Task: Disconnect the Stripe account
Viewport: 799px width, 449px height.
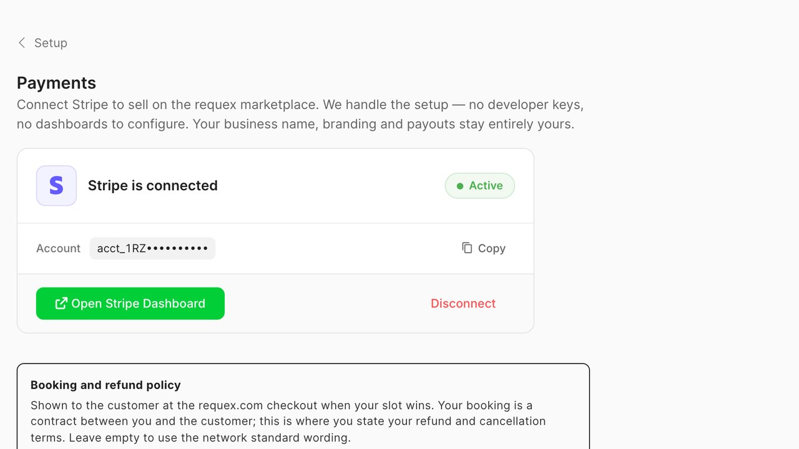Action: click(463, 304)
